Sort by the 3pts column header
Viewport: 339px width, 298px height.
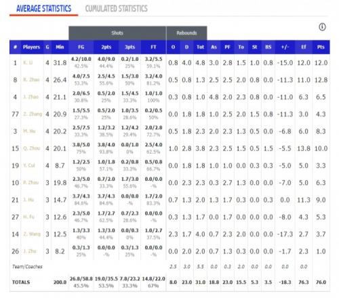(x=129, y=47)
